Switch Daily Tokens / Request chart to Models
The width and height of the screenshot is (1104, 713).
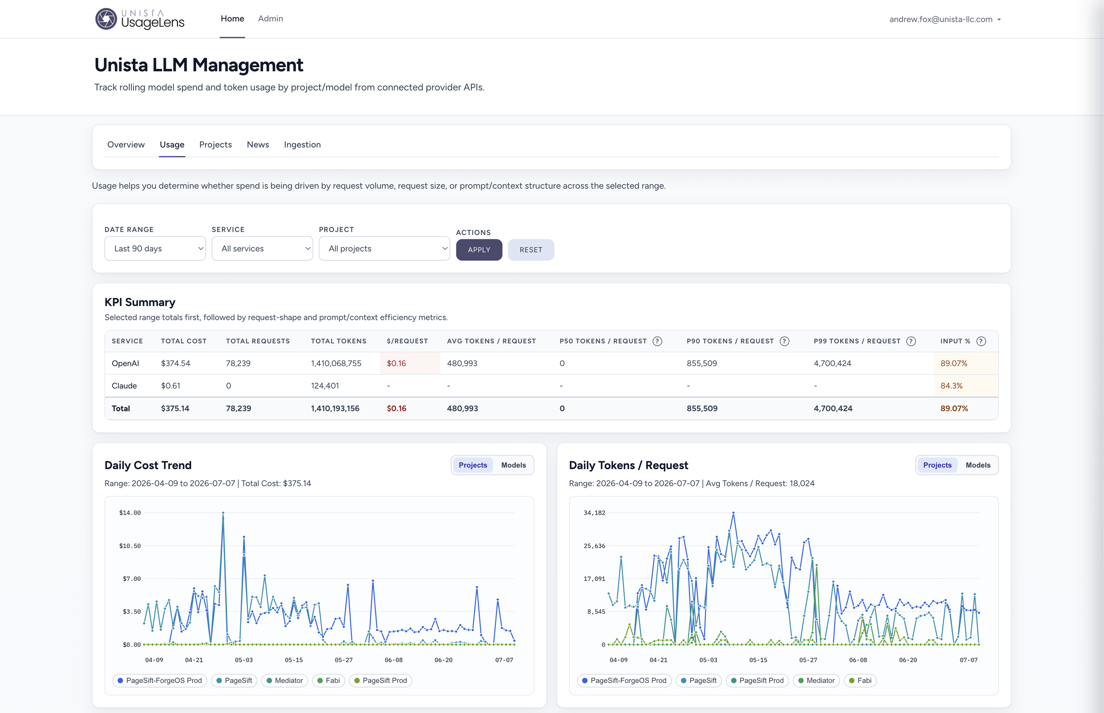click(978, 465)
